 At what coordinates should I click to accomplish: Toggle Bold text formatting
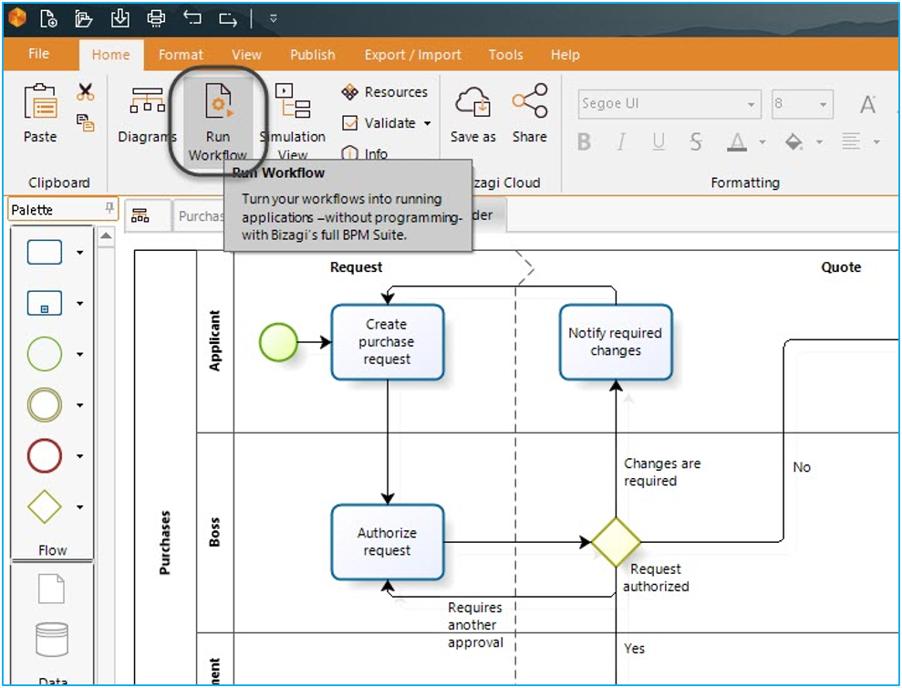click(x=585, y=142)
